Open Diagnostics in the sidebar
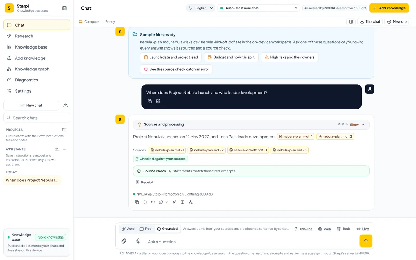This screenshot has width=416, height=260. pos(37,80)
